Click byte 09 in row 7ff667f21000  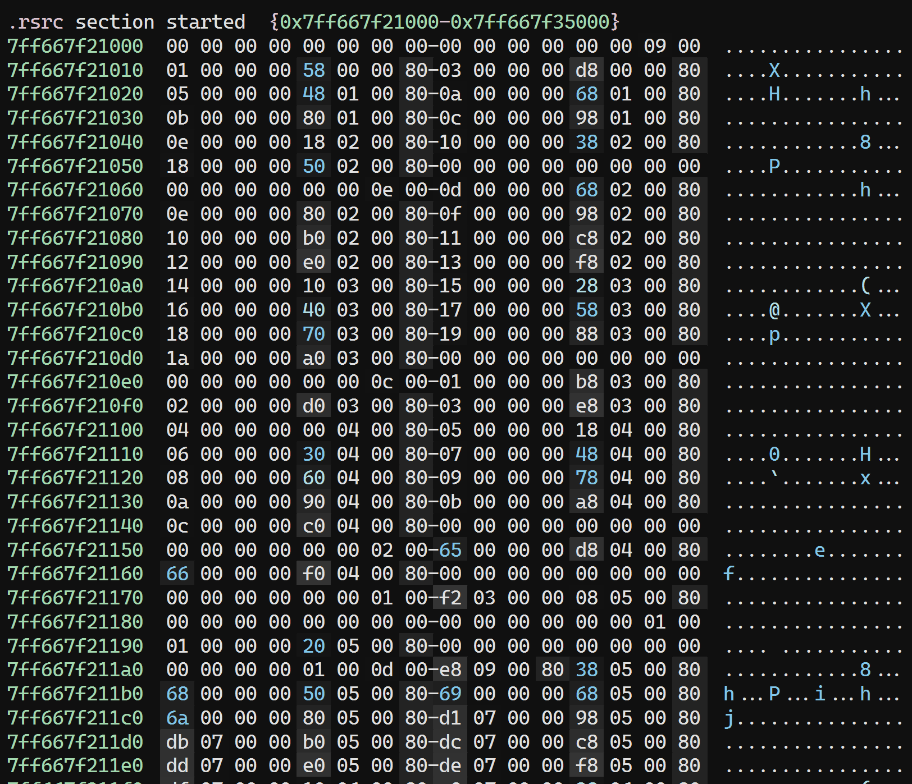coord(655,46)
